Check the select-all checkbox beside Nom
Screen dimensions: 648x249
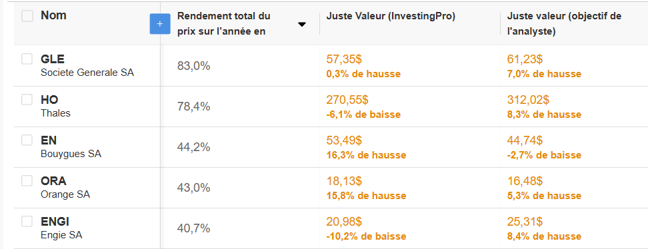[27, 16]
